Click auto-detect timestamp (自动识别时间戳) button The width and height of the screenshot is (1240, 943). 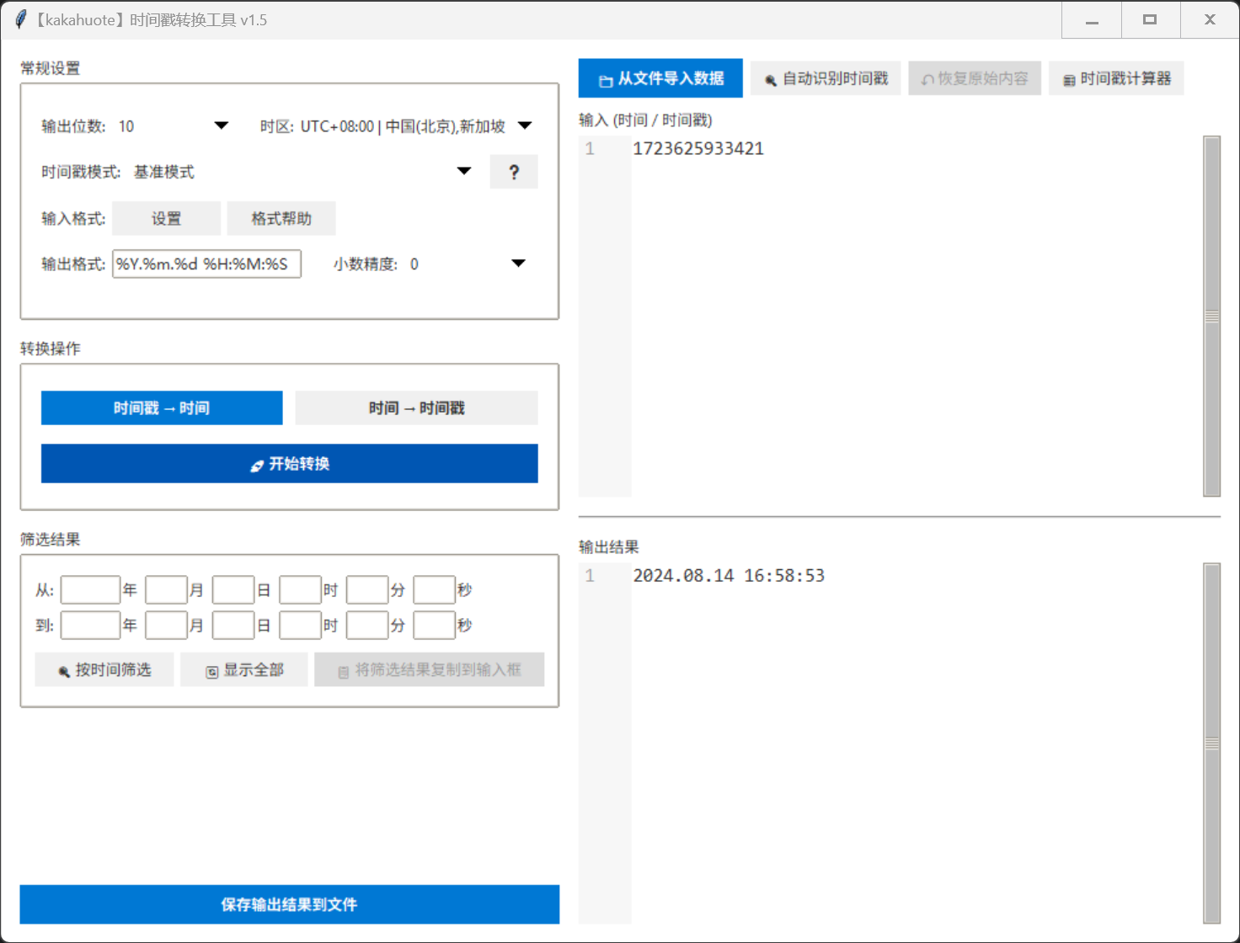(826, 78)
